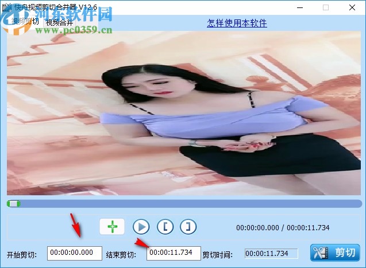366x268 pixels.
Task: Focus the 结束剪切 end time field
Action: (x=174, y=253)
